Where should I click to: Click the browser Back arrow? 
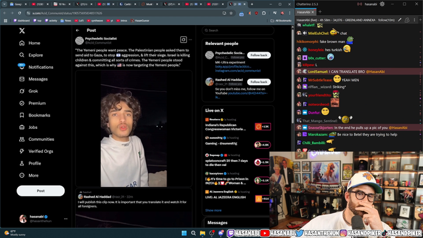tap(5, 13)
